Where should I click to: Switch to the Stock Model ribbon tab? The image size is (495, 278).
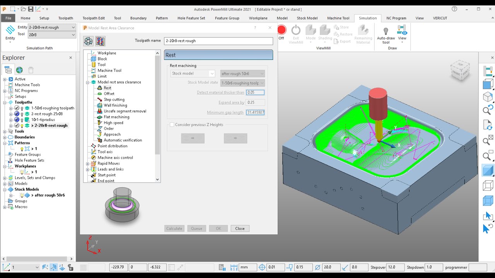[307, 18]
